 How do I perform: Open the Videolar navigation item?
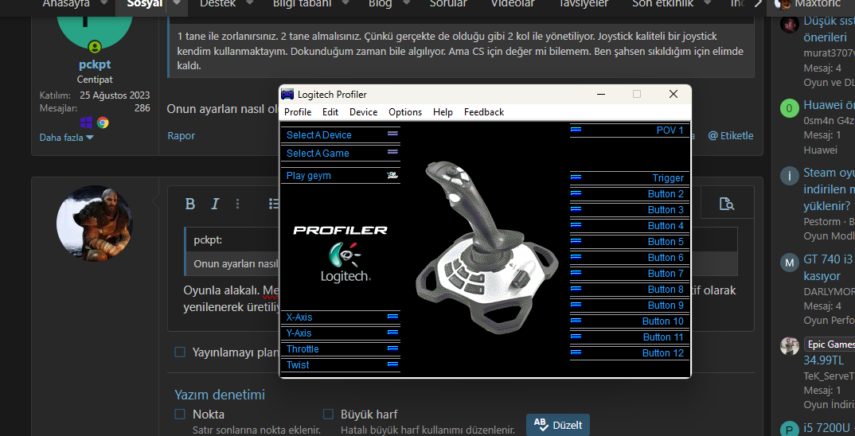(x=512, y=3)
